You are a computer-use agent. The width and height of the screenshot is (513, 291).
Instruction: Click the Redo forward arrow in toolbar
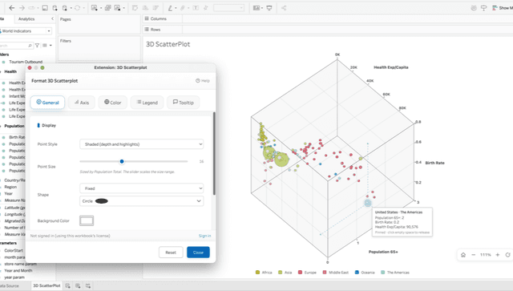tap(22, 8)
